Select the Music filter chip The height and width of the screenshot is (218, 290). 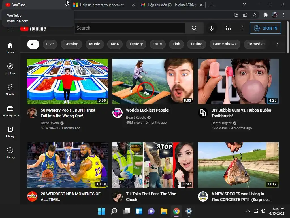tap(95, 44)
